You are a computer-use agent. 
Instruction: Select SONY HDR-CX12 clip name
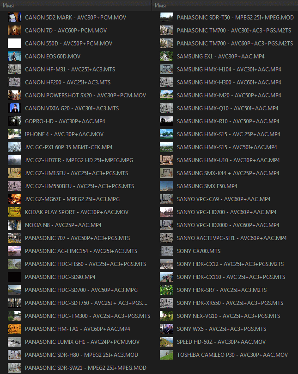pos(231,264)
